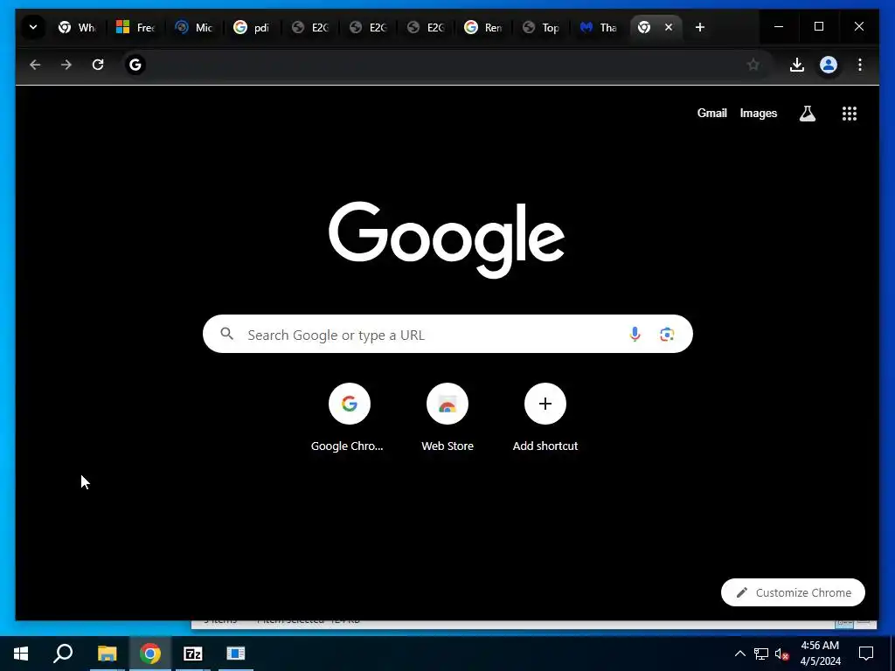Switch to the 'Top' tab
Viewport: 895px width, 671px height.
[541, 27]
